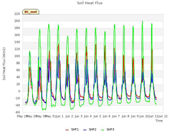This screenshot has height=135, width=180.
Task: Toggle the SHF2 legend entry
Action: pos(90,129)
